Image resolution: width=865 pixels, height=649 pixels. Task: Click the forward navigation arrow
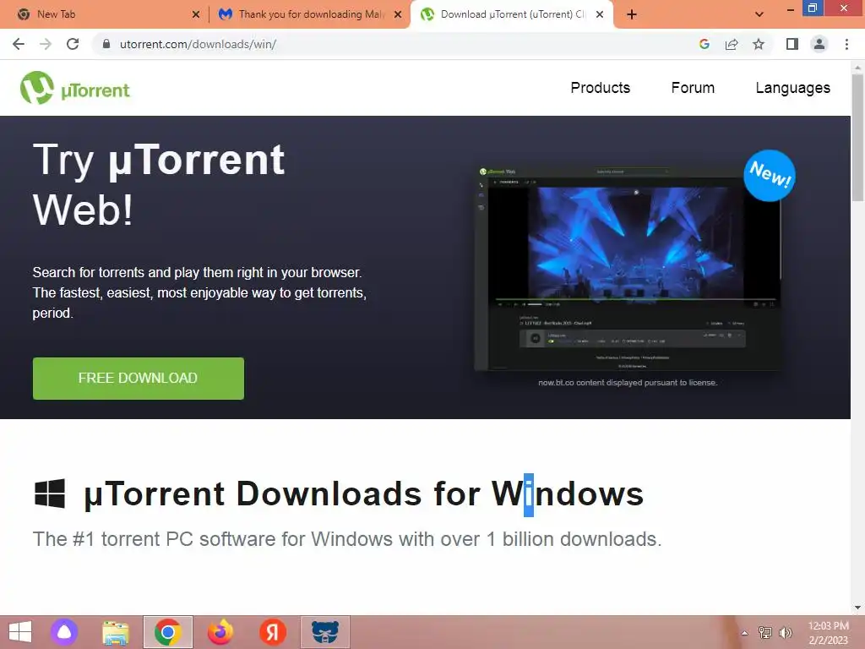(46, 44)
